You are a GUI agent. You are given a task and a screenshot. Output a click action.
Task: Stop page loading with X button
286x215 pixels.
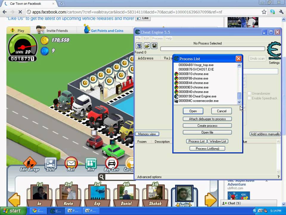point(20,12)
